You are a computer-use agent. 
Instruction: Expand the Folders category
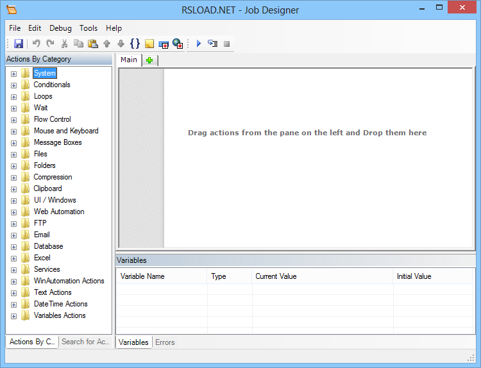coord(13,166)
